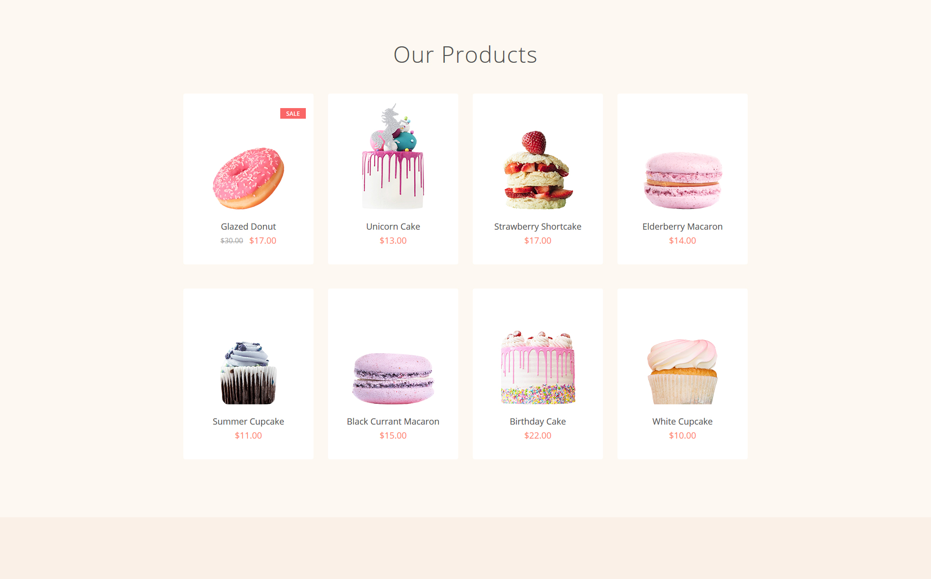The image size is (931, 579).
Task: Click the $17.00 sale price of Glazed Donut
Action: pos(263,240)
